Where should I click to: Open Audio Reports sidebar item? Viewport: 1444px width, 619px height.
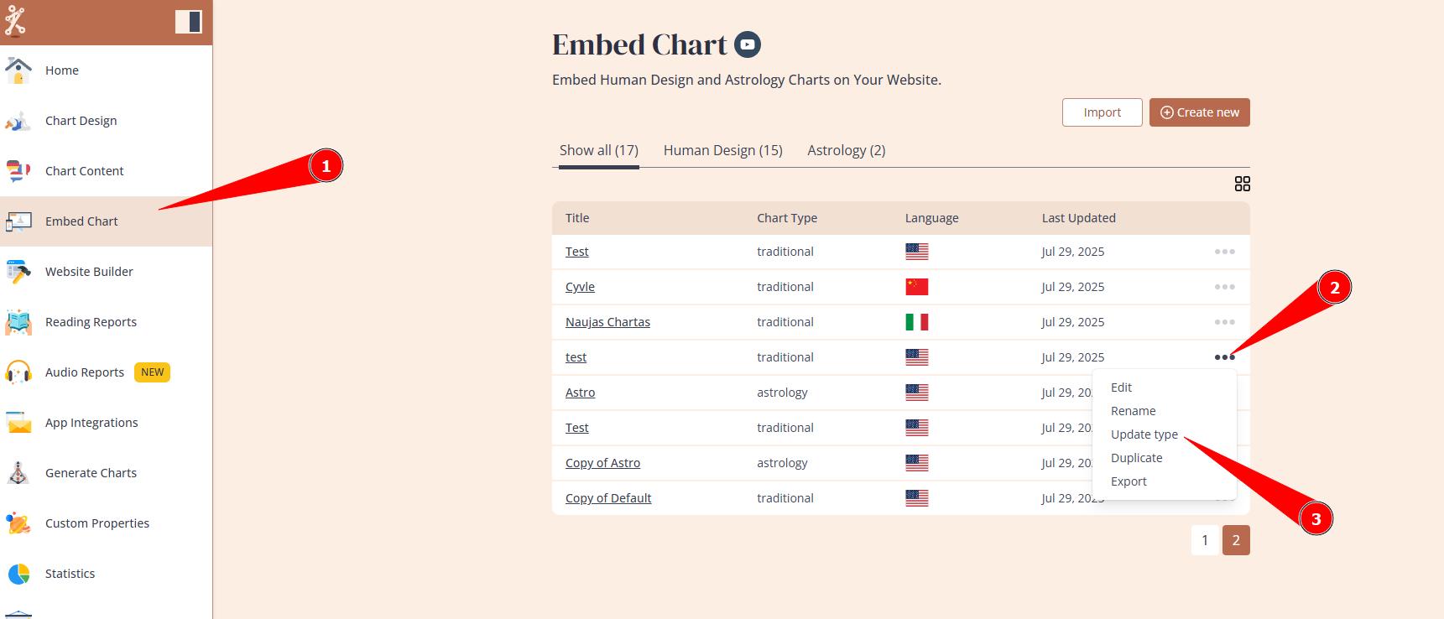[x=85, y=372]
